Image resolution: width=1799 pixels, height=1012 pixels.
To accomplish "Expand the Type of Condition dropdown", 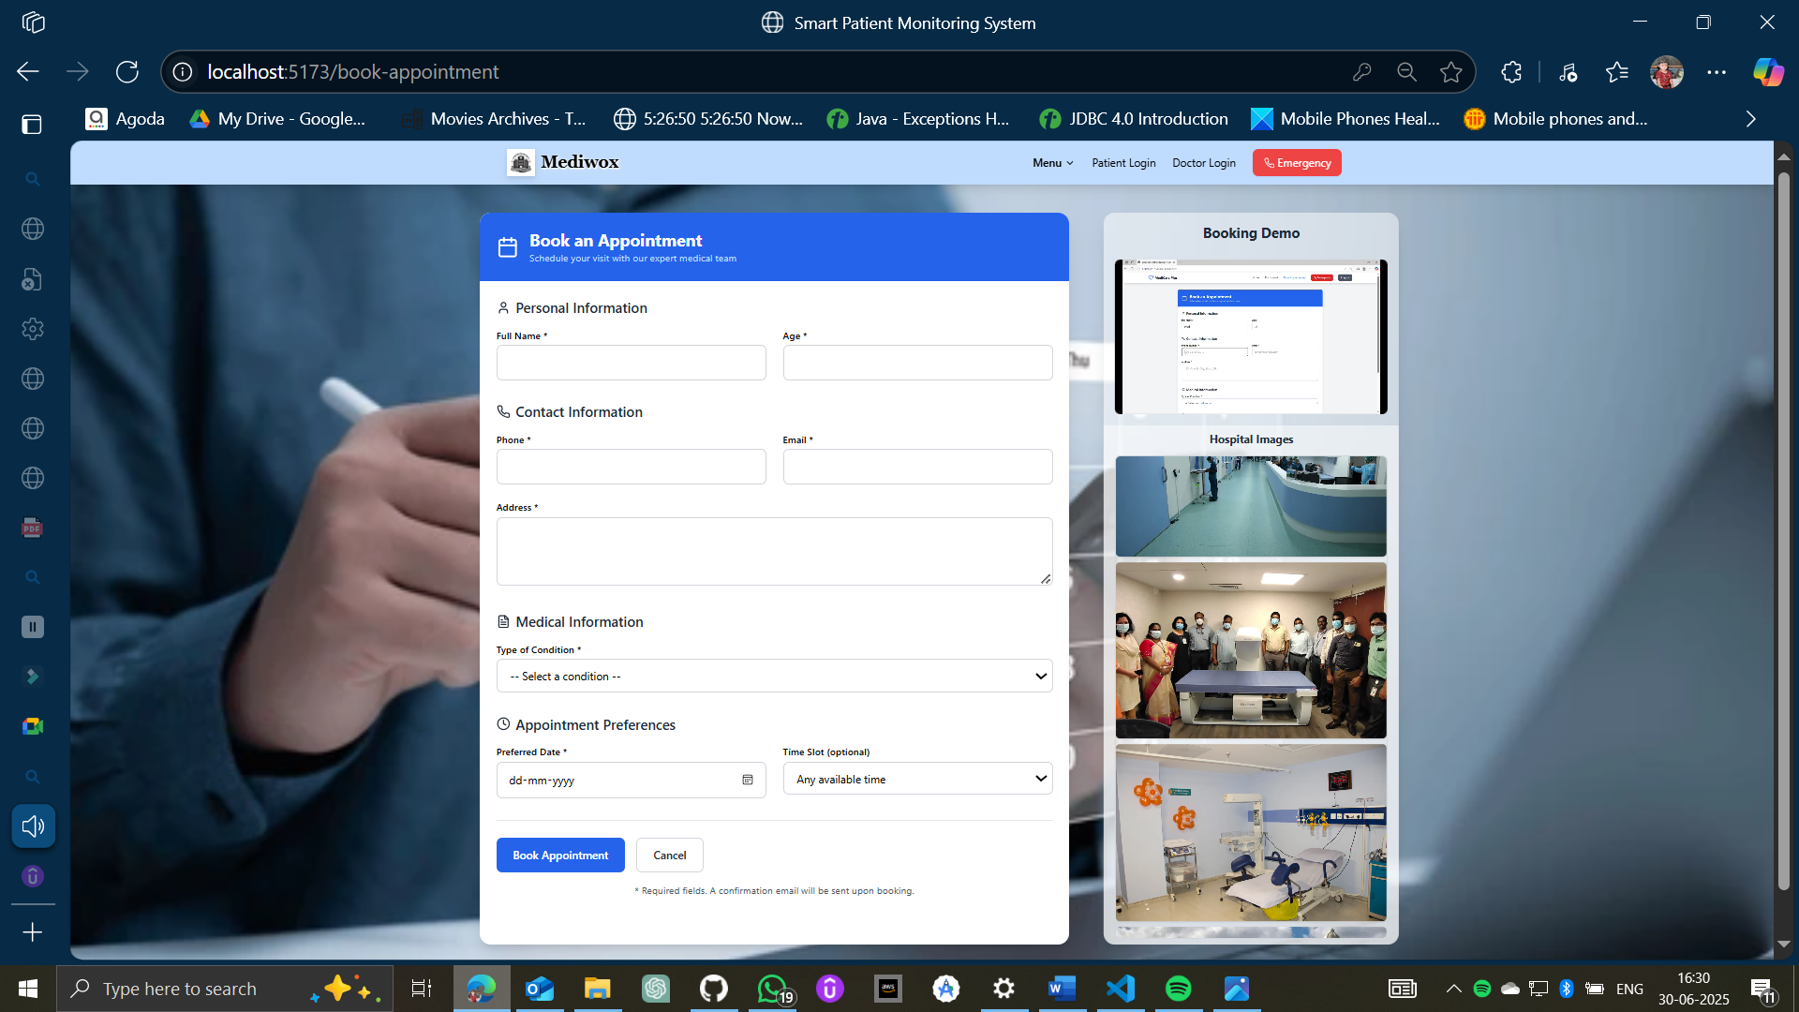I will click(774, 676).
